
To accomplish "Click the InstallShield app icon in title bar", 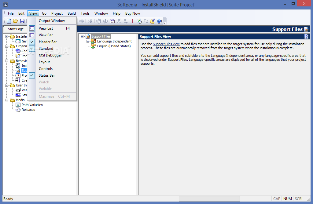I will click(x=6, y=4).
